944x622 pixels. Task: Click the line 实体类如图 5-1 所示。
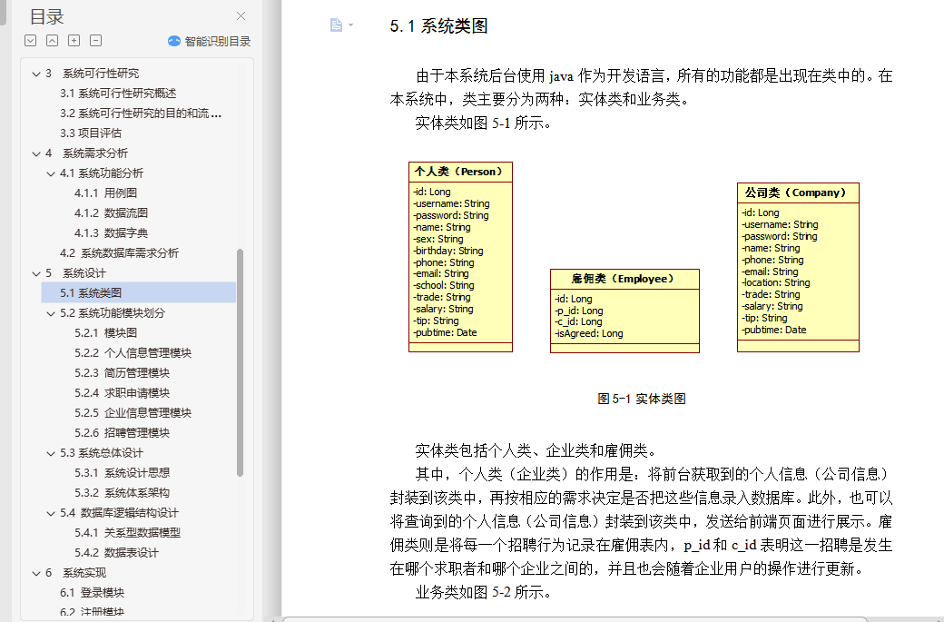[484, 123]
